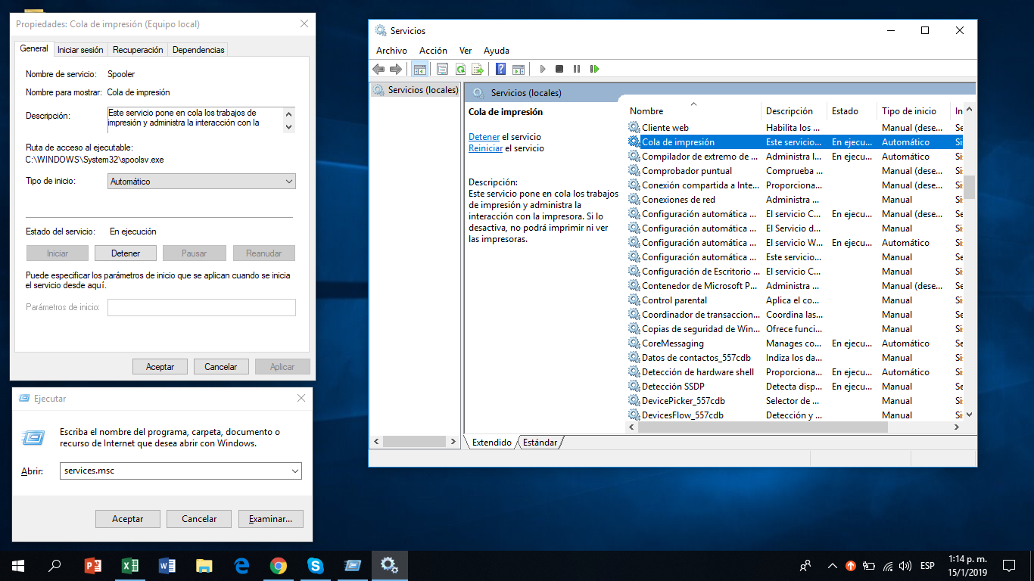1034x581 pixels.
Task: Click the Restart Service toolbar icon
Action: (x=594, y=69)
